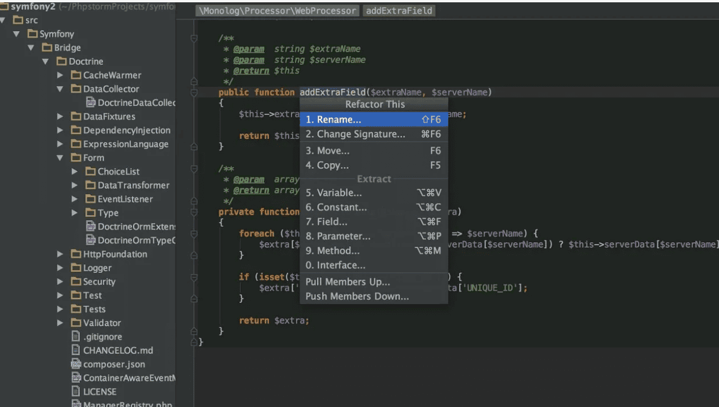Screen dimensions: 719x407
Task: Collapse the Form folder arrow
Action: tap(60, 158)
